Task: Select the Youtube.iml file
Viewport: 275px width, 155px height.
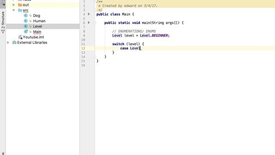Action: (34, 37)
